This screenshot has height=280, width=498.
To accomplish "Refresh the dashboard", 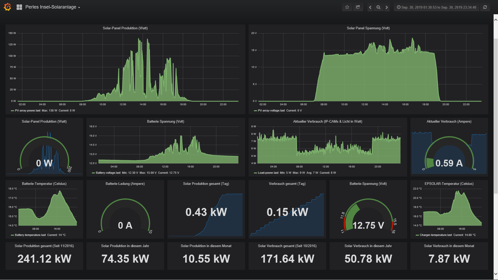I will [485, 7].
